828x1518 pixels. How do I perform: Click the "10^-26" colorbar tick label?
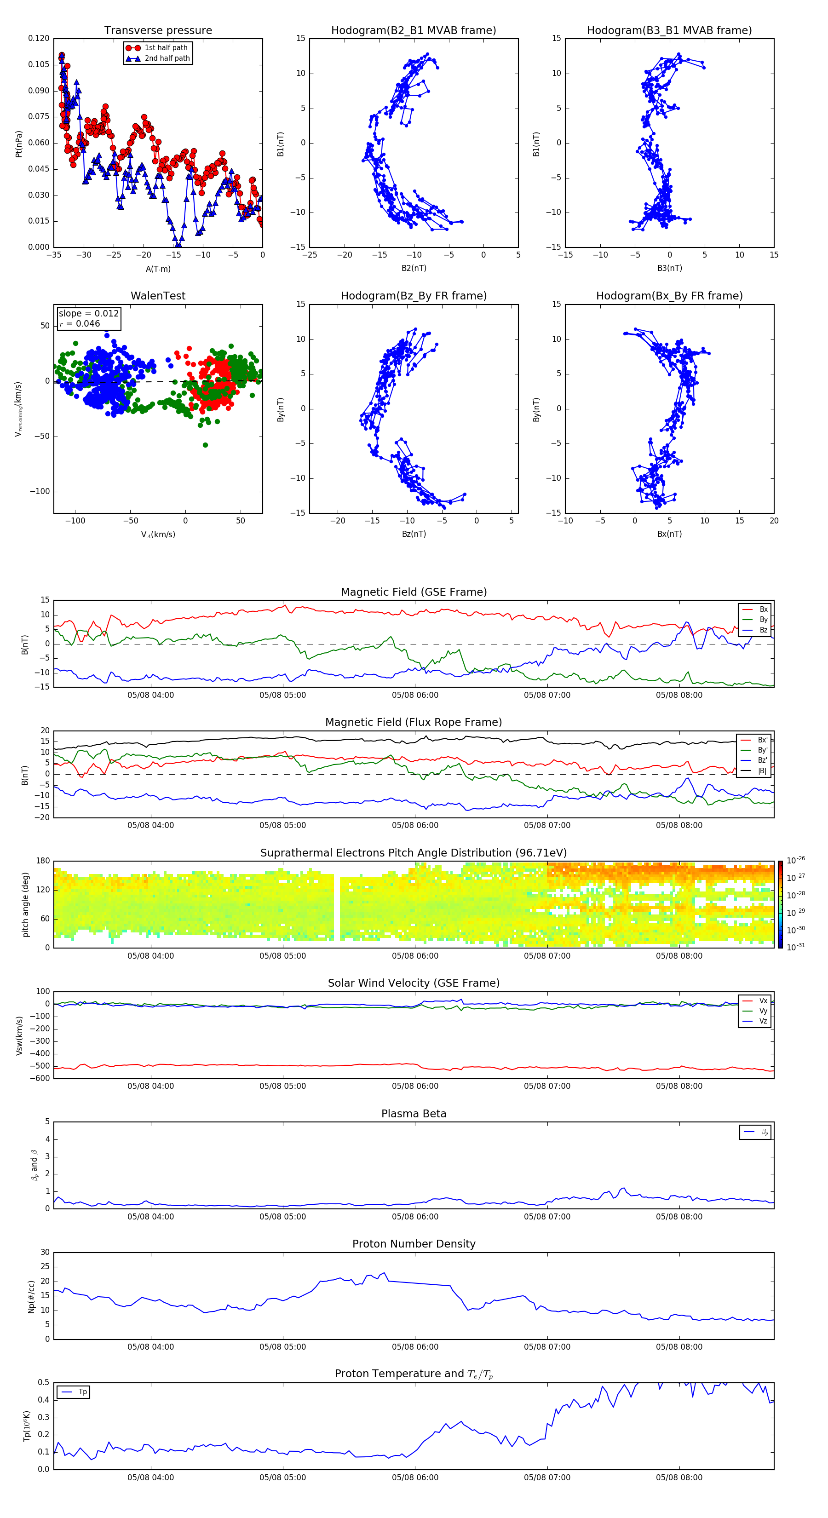click(x=796, y=860)
